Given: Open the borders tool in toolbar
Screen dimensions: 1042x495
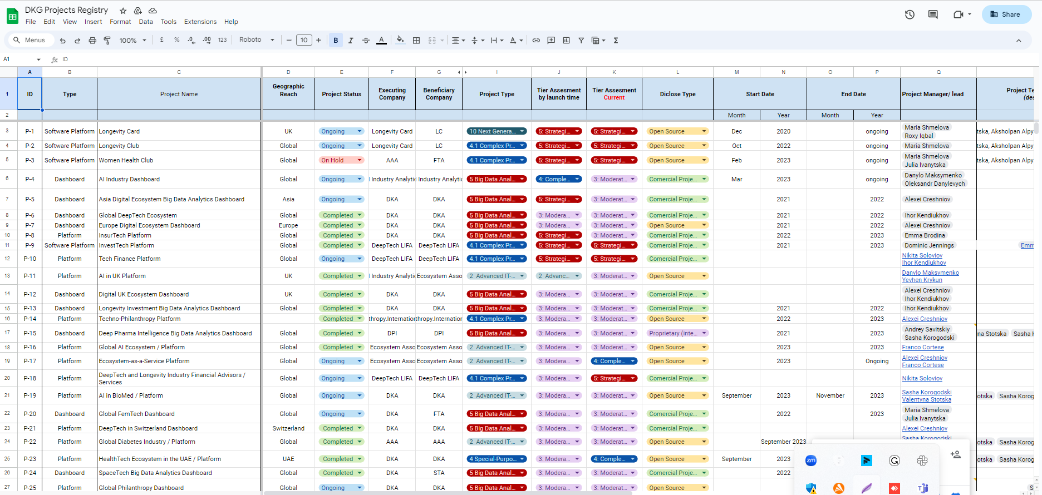Looking at the screenshot, I should tap(416, 41).
